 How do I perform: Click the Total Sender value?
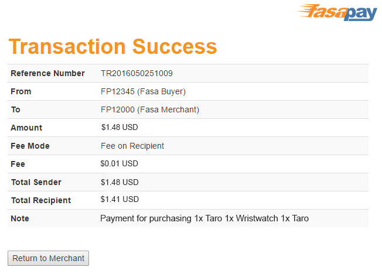[x=120, y=182]
